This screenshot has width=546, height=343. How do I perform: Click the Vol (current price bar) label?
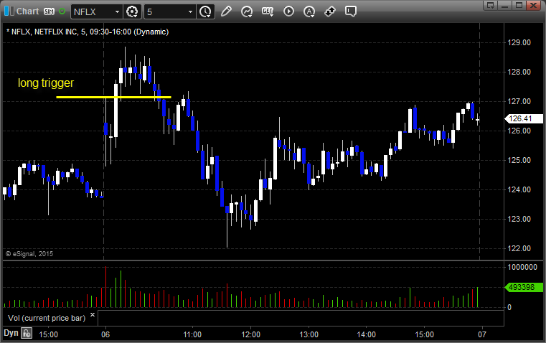(47, 318)
